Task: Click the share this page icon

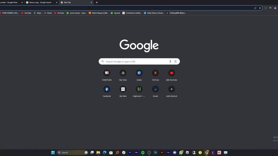Action: (x=255, y=8)
